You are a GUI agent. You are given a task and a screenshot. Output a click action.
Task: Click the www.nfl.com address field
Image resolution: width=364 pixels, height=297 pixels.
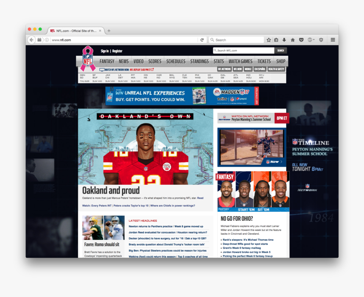124,40
